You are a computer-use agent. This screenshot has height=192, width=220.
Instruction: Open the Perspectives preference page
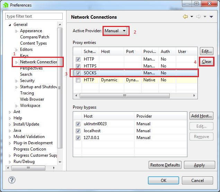point(31,68)
